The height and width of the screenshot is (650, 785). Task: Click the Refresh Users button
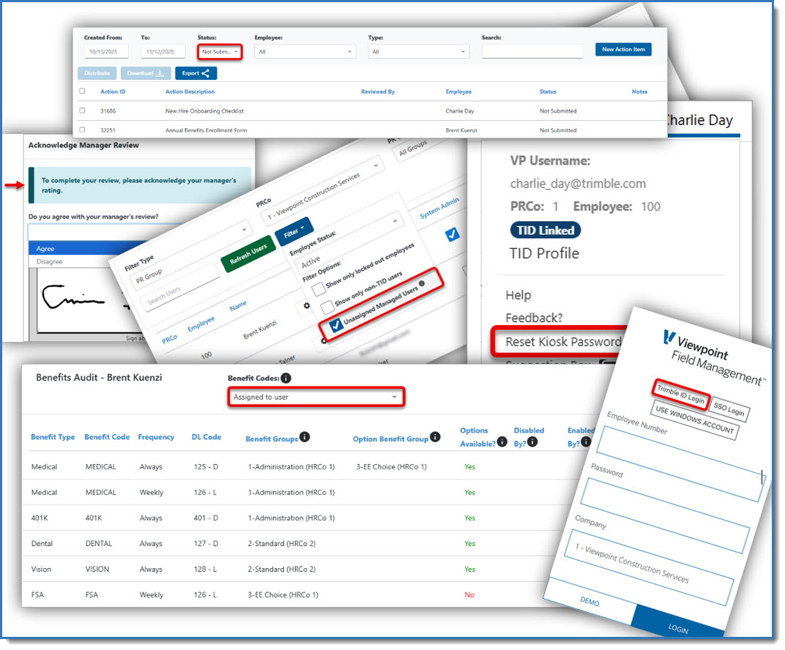click(x=248, y=254)
